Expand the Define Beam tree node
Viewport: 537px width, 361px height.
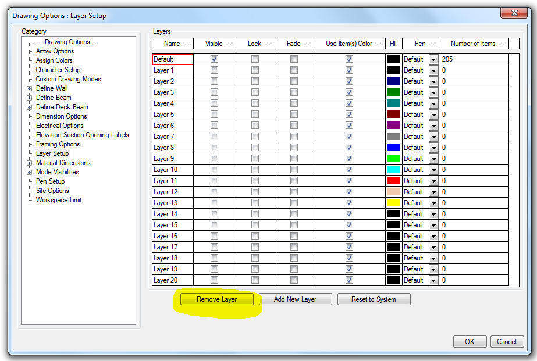[x=30, y=98]
